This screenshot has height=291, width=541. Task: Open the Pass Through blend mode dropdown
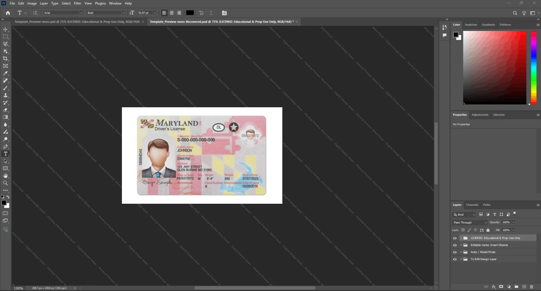470,222
